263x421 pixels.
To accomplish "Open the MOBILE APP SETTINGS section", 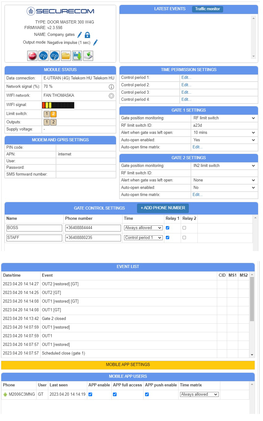I will 128,365.
